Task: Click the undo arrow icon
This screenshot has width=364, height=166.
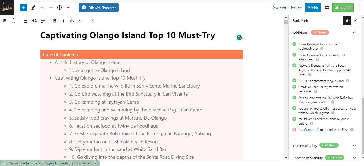Action: click(42, 8)
